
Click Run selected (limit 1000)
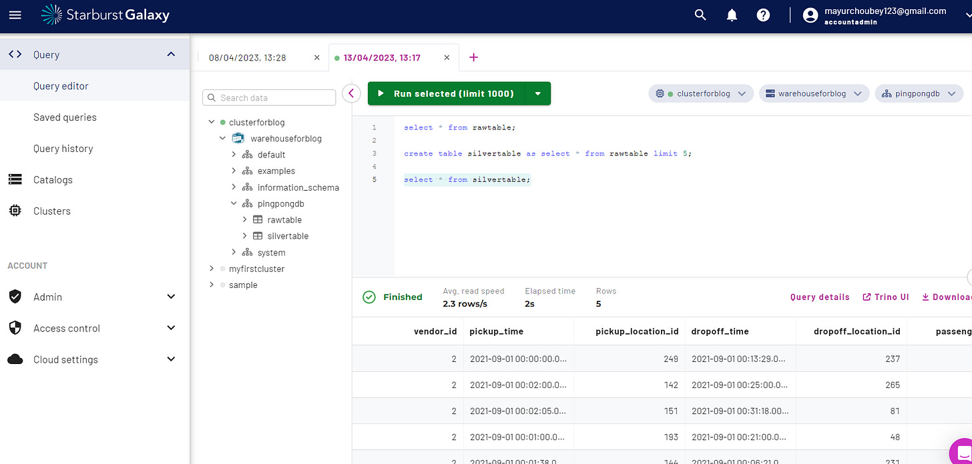447,94
